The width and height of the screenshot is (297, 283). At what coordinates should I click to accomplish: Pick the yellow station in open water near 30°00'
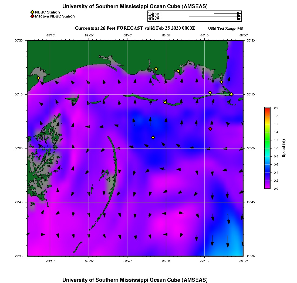click(153, 137)
